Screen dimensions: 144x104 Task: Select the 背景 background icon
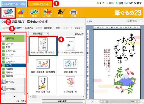[21, 13]
